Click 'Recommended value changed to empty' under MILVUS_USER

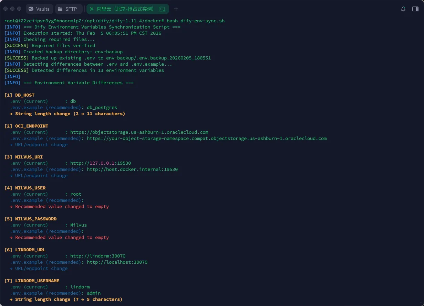62,206
